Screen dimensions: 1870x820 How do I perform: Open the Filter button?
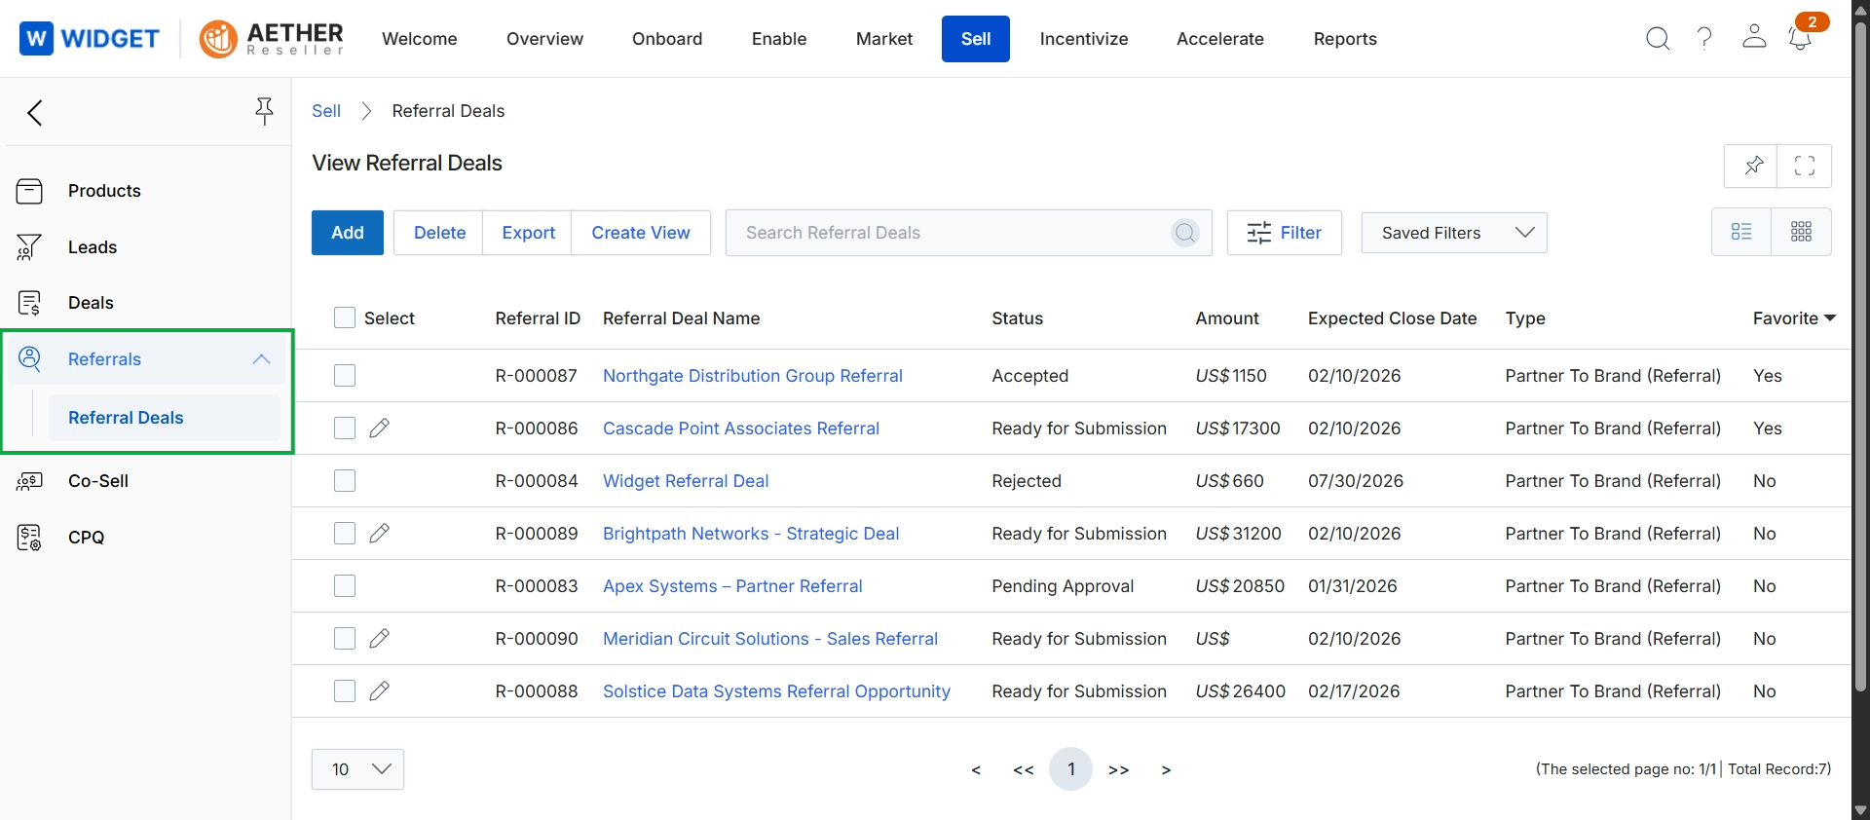pyautogui.click(x=1285, y=233)
